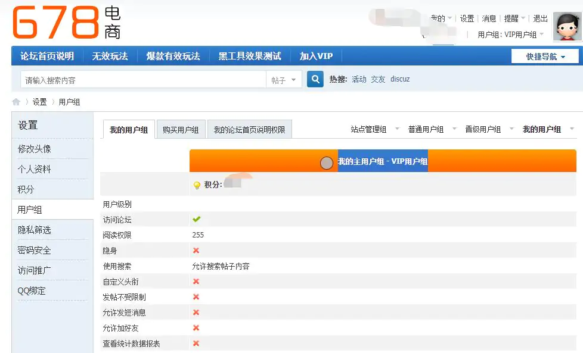Screen dimensions: 583x353
Task: Click the 678电商 site logo
Action: click(x=67, y=22)
